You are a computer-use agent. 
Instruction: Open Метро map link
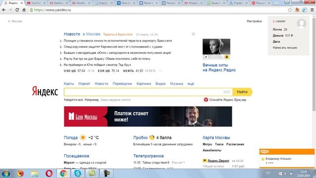(207, 144)
